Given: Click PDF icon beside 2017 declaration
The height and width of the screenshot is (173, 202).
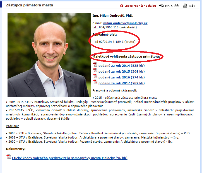Looking at the screenshot, I should pos(95,82).
